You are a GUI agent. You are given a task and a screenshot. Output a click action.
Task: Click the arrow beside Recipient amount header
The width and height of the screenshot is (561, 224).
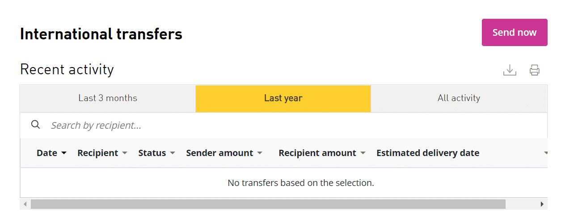pyautogui.click(x=363, y=153)
